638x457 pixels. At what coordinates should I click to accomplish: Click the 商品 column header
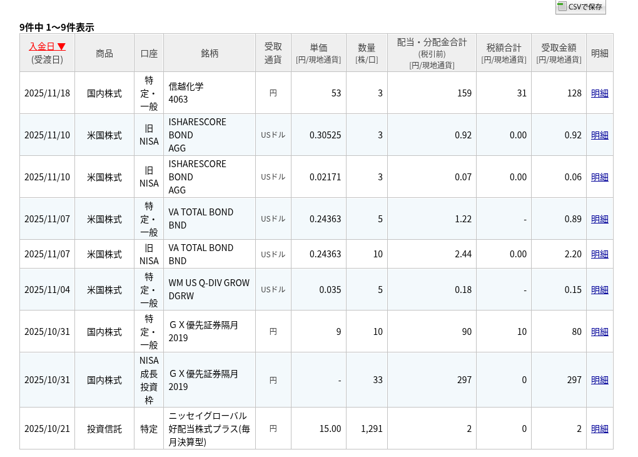coord(104,53)
